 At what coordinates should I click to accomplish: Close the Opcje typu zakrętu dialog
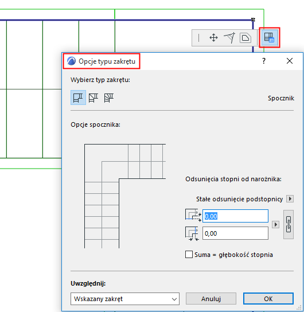(290, 61)
